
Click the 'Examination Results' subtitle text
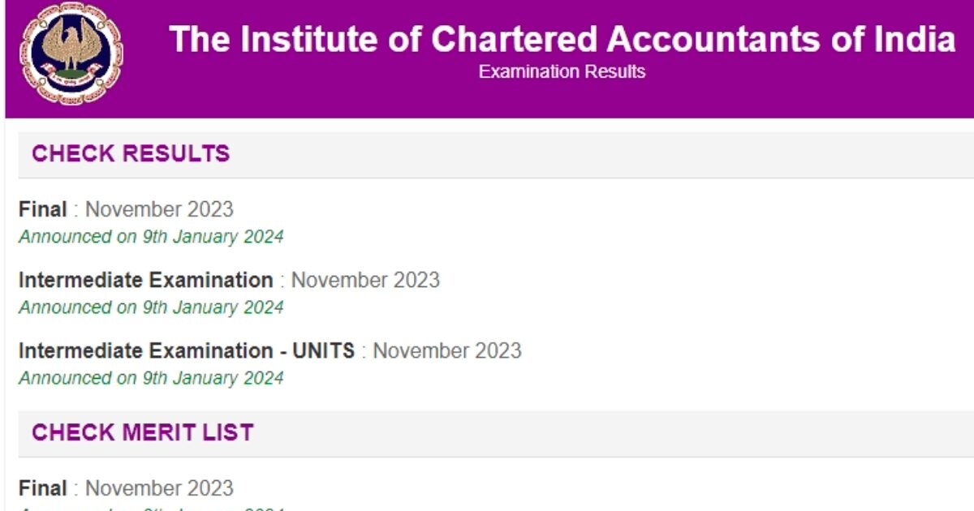pos(561,71)
